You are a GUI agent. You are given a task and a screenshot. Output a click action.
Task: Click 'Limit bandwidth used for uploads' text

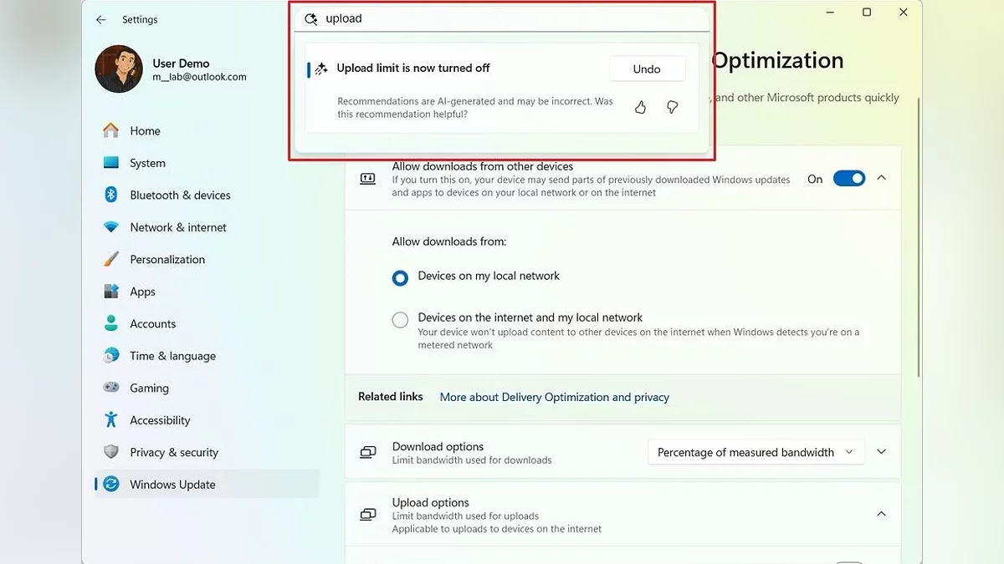pyautogui.click(x=465, y=516)
